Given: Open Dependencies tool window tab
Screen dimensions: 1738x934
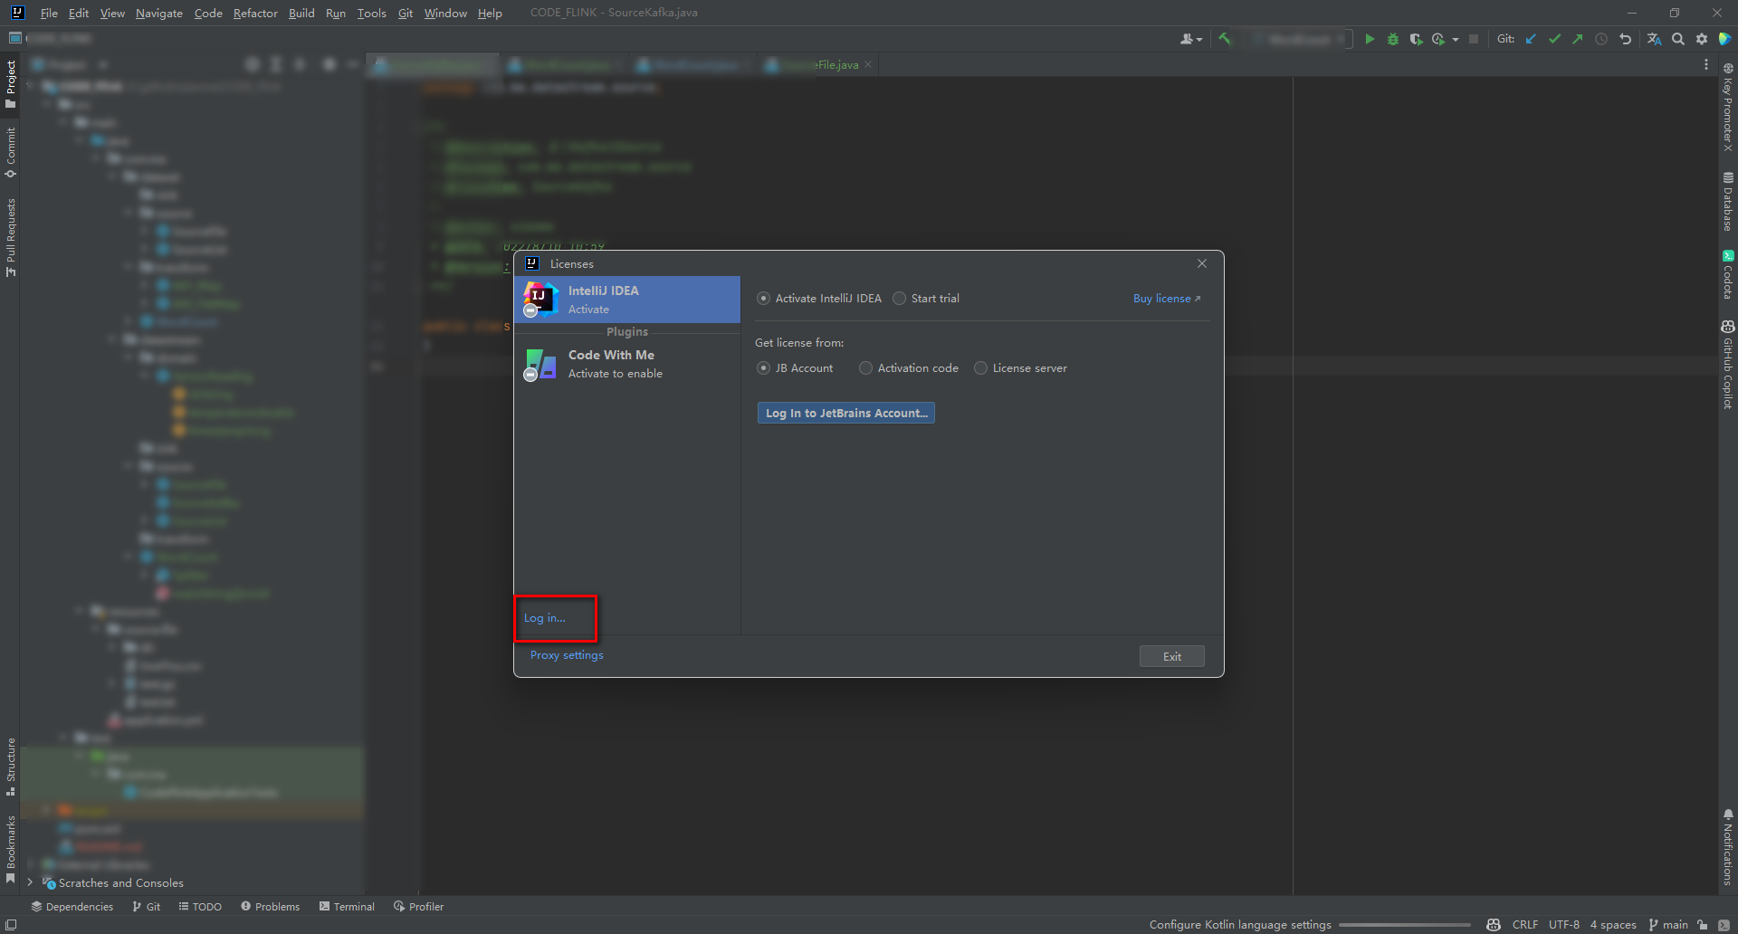Looking at the screenshot, I should pyautogui.click(x=72, y=907).
